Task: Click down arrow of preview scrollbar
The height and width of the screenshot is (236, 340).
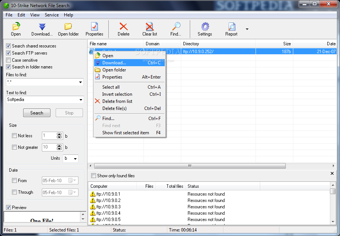Action: coord(83,219)
